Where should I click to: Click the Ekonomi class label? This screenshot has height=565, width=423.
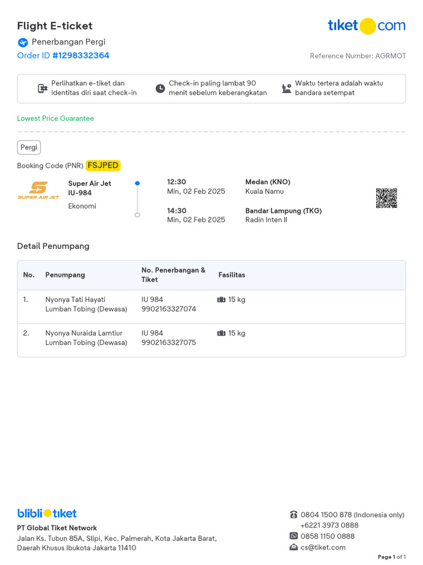(82, 206)
